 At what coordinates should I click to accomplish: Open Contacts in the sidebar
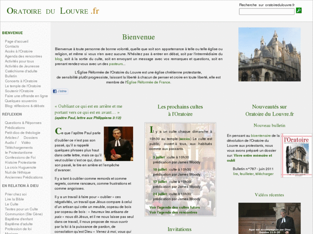pos(12,46)
